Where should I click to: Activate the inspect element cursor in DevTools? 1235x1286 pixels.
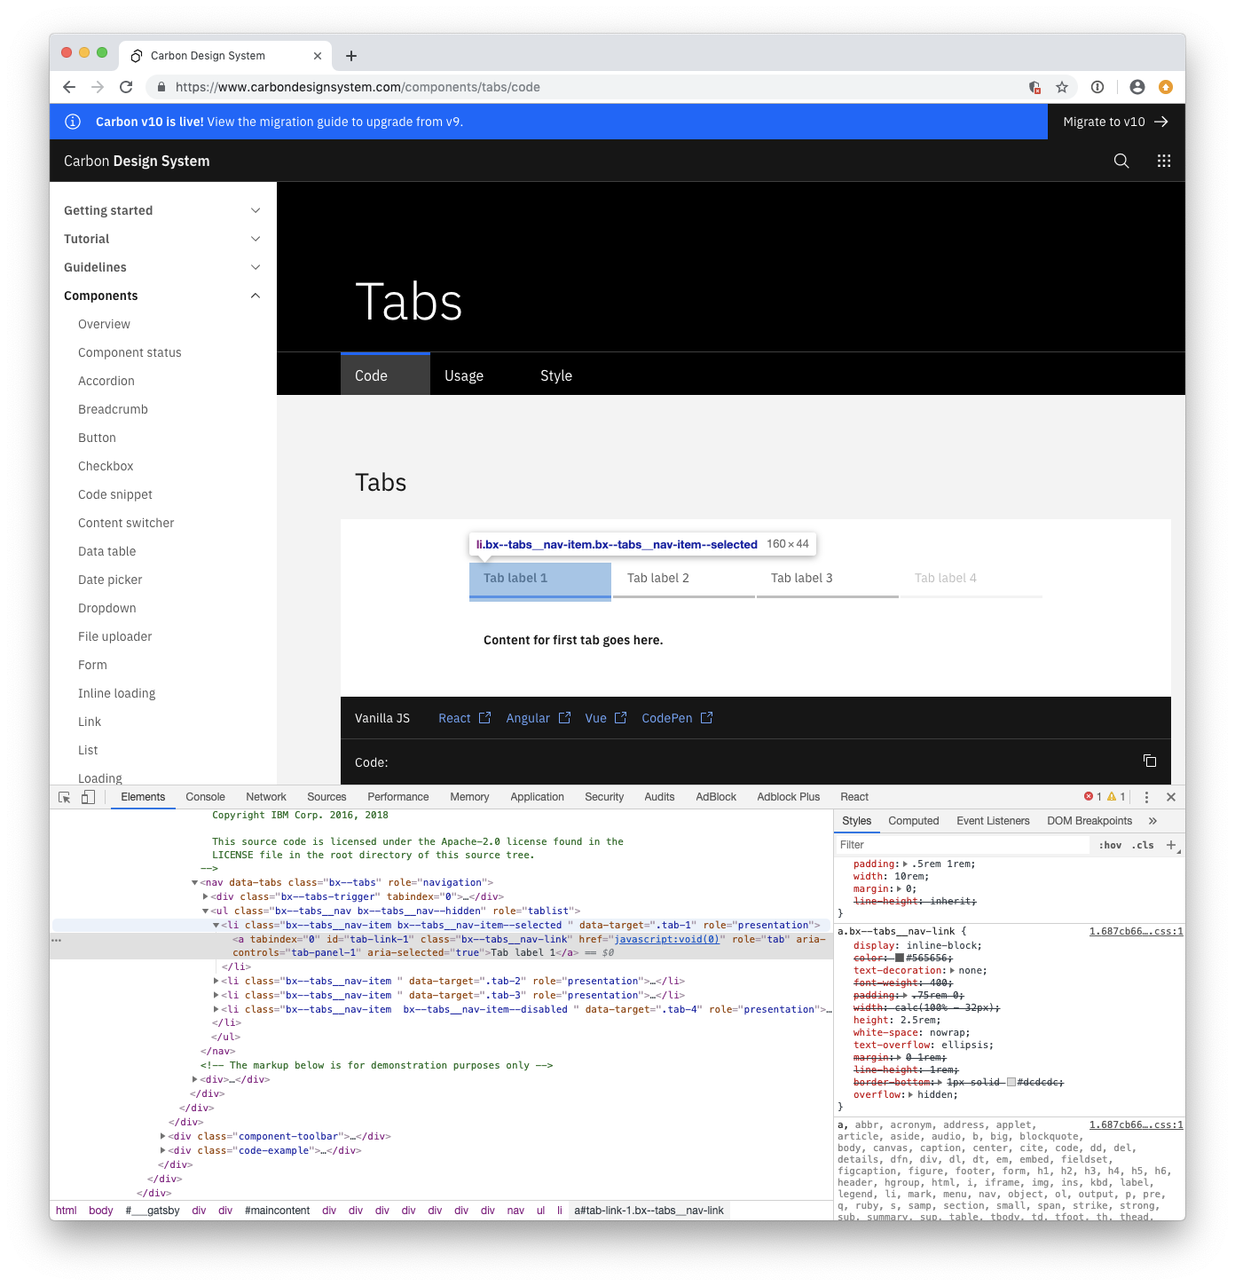coord(64,796)
